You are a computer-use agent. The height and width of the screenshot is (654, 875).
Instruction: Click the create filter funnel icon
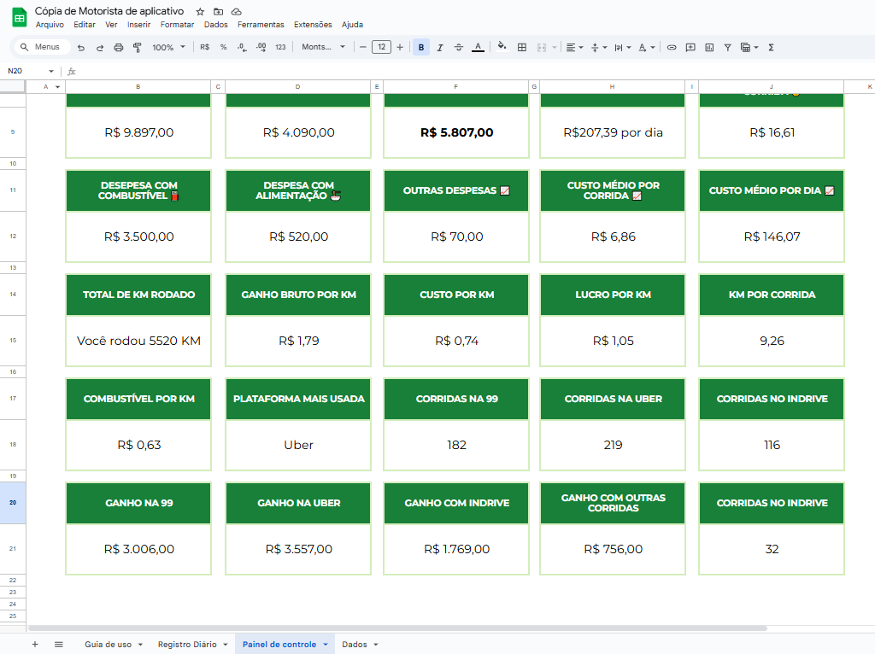[x=727, y=48]
